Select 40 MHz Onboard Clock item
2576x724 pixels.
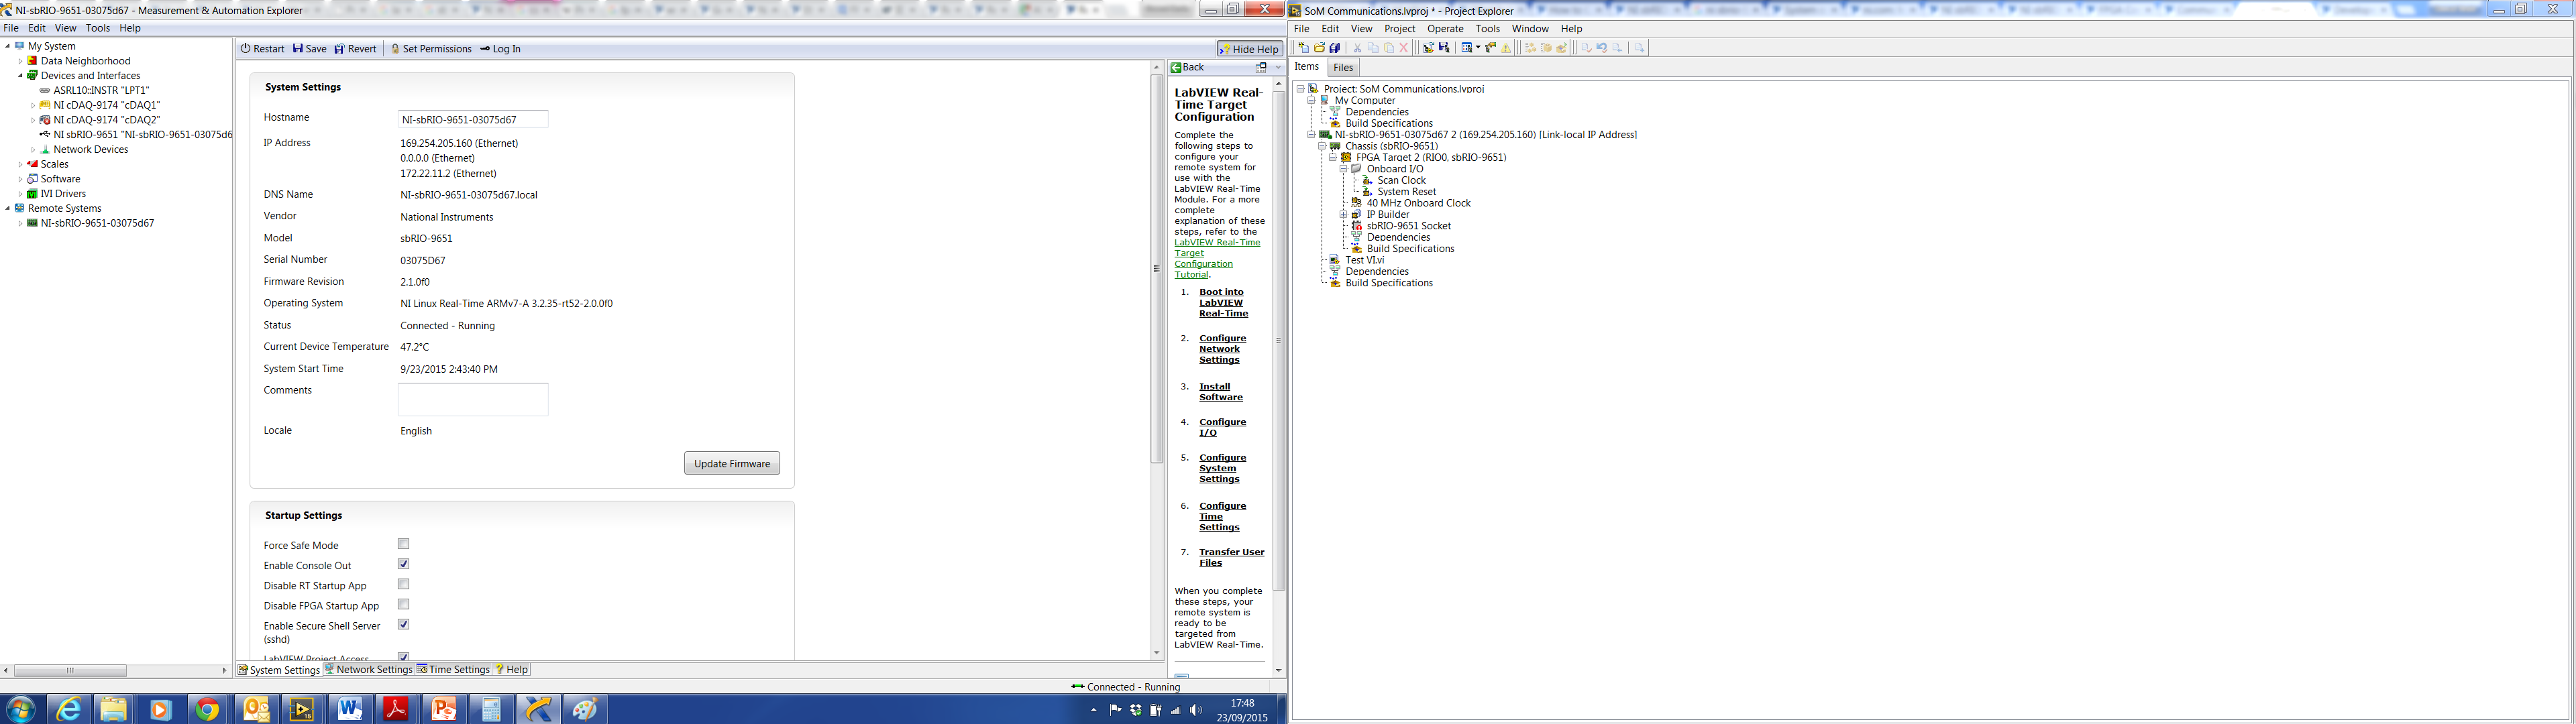click(x=1418, y=203)
